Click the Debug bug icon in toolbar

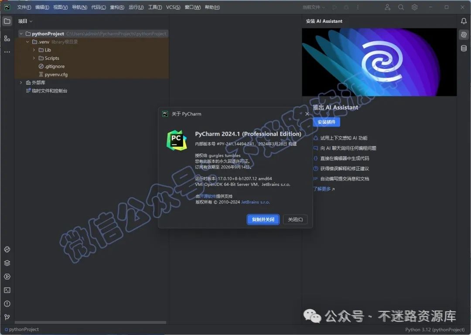pyautogui.click(x=346, y=7)
